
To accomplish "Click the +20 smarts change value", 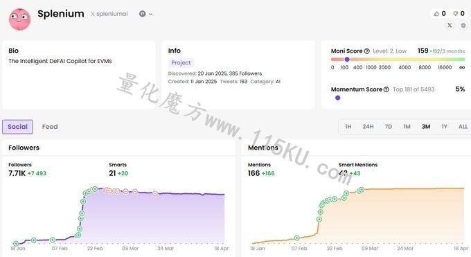I will pos(123,173).
